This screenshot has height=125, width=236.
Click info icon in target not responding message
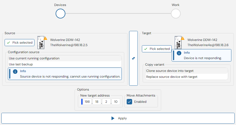179,53
